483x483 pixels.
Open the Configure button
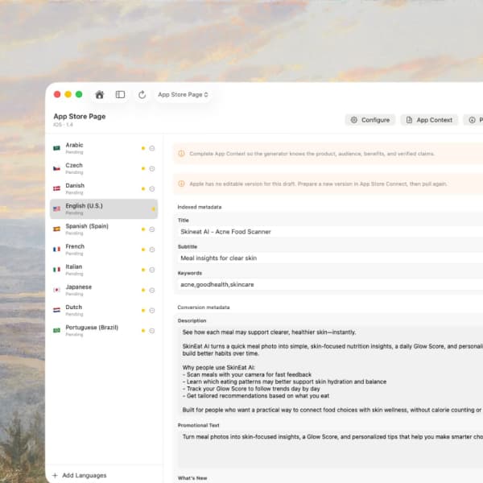tap(370, 120)
